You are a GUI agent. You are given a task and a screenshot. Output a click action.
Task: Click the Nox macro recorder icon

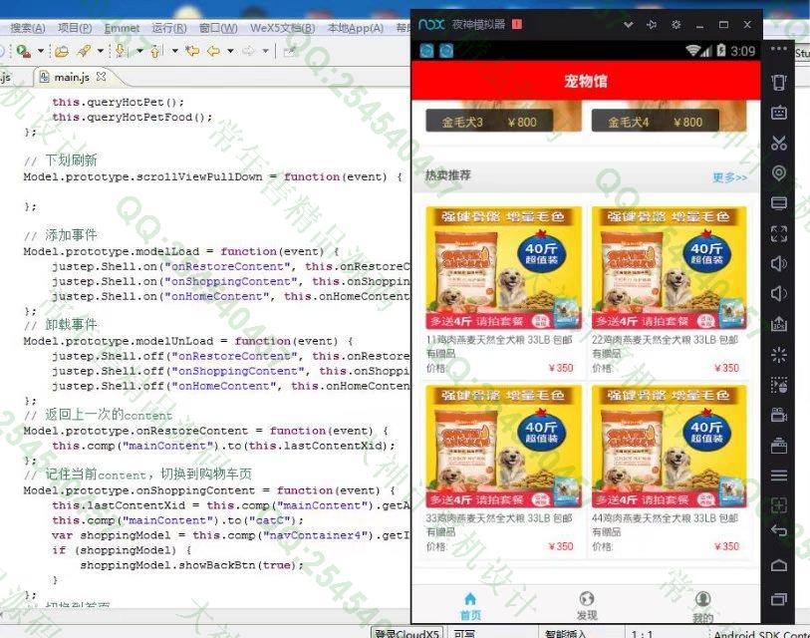779,385
